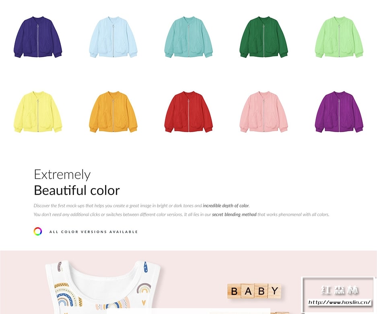Viewport: 377px width, 314px height.
Task: Click 'incredible depth of color' bold text
Action: coord(226,206)
